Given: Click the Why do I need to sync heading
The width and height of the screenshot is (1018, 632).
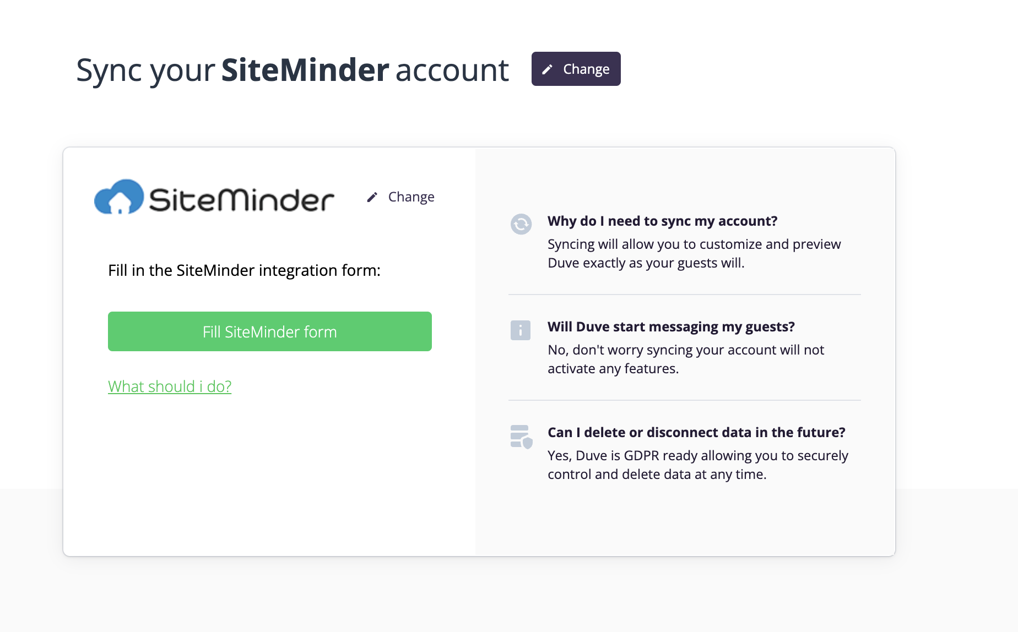Looking at the screenshot, I should (x=662, y=221).
